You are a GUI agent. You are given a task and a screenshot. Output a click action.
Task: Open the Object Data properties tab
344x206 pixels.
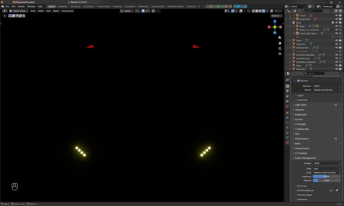(x=287, y=138)
